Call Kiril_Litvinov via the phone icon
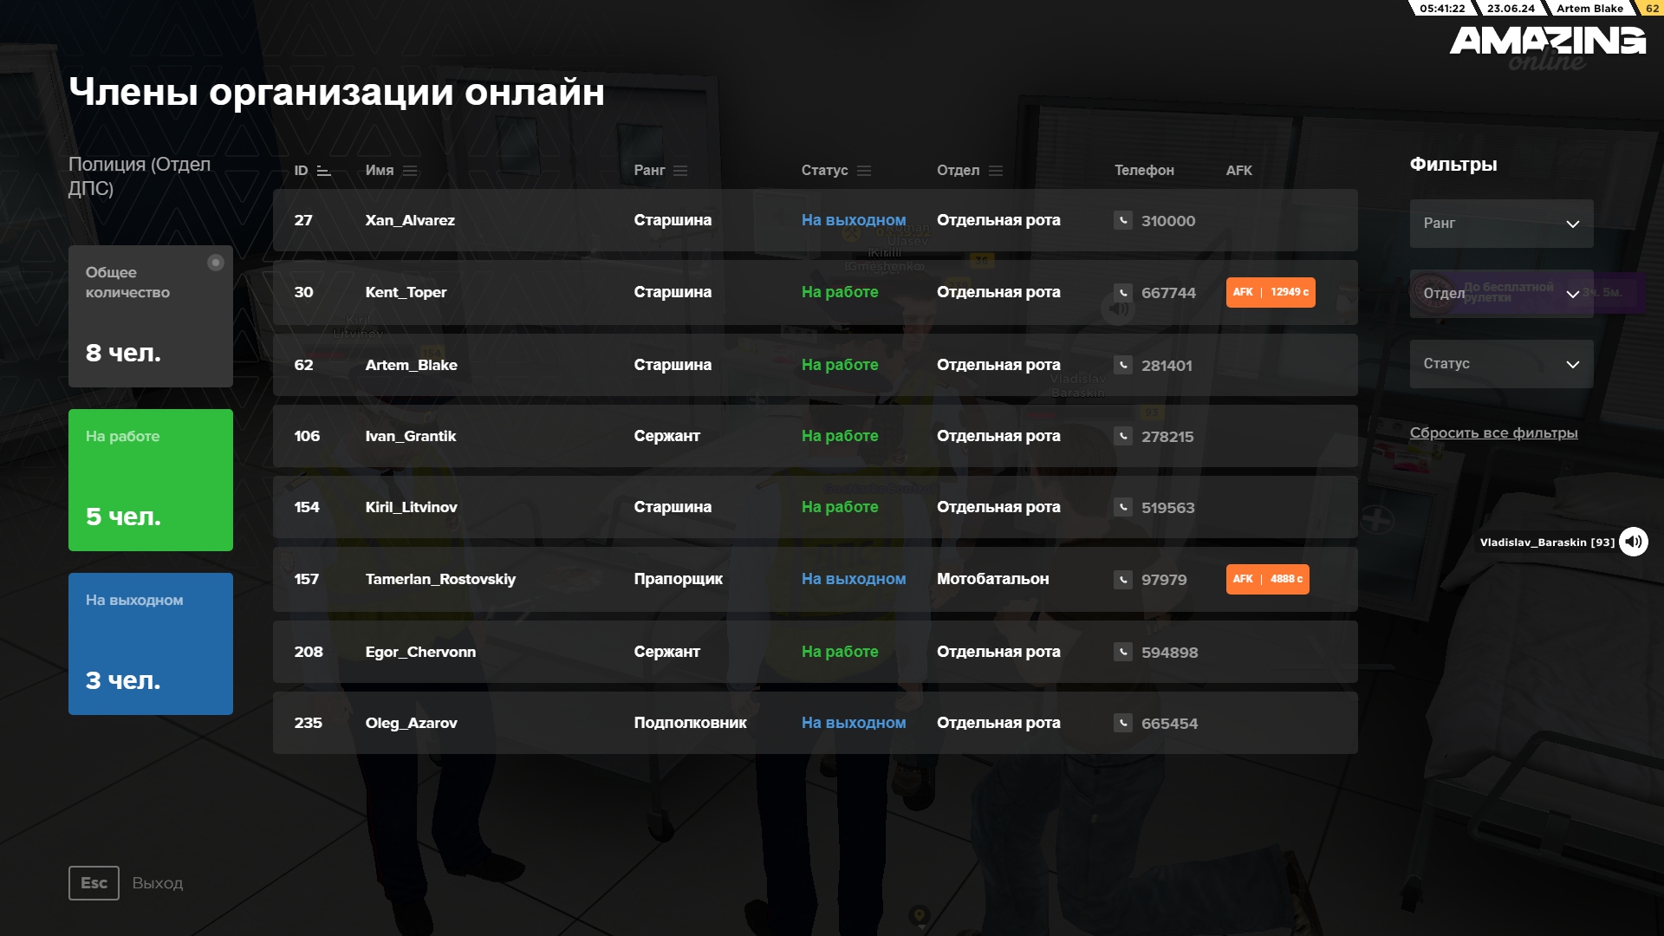Image resolution: width=1664 pixels, height=936 pixels. 1122,507
